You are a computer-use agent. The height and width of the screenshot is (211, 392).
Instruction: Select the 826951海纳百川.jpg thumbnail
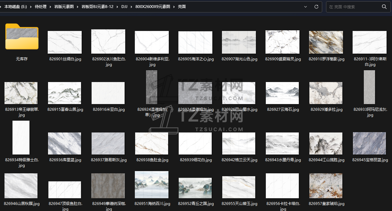(x=151, y=184)
